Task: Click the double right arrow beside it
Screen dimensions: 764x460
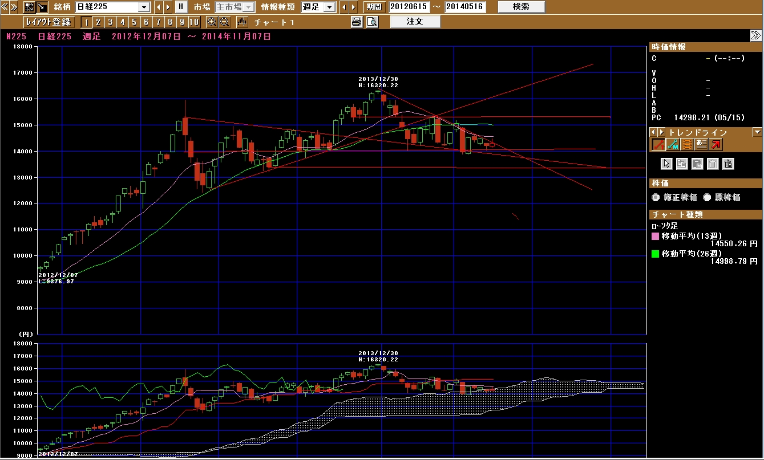Action: coord(14,7)
